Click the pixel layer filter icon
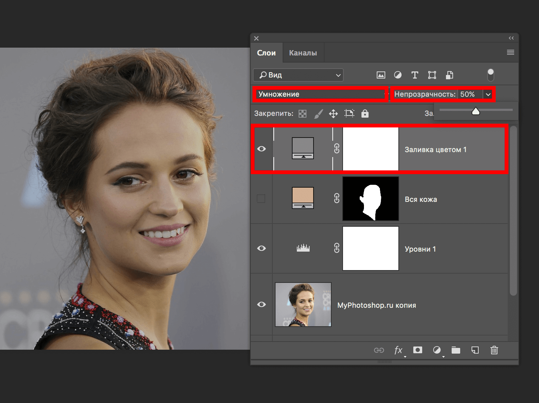This screenshot has height=403, width=539. (x=381, y=75)
